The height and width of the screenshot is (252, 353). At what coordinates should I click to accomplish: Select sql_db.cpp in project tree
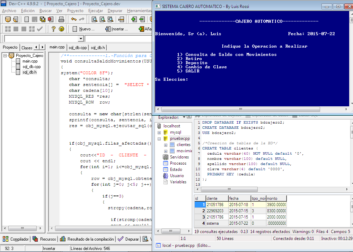[x=32, y=67]
